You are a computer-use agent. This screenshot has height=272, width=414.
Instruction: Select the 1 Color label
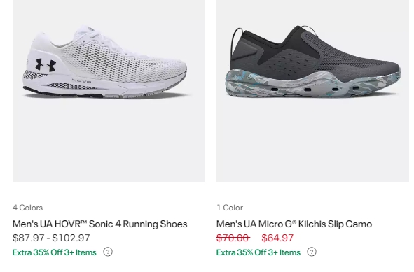click(230, 208)
